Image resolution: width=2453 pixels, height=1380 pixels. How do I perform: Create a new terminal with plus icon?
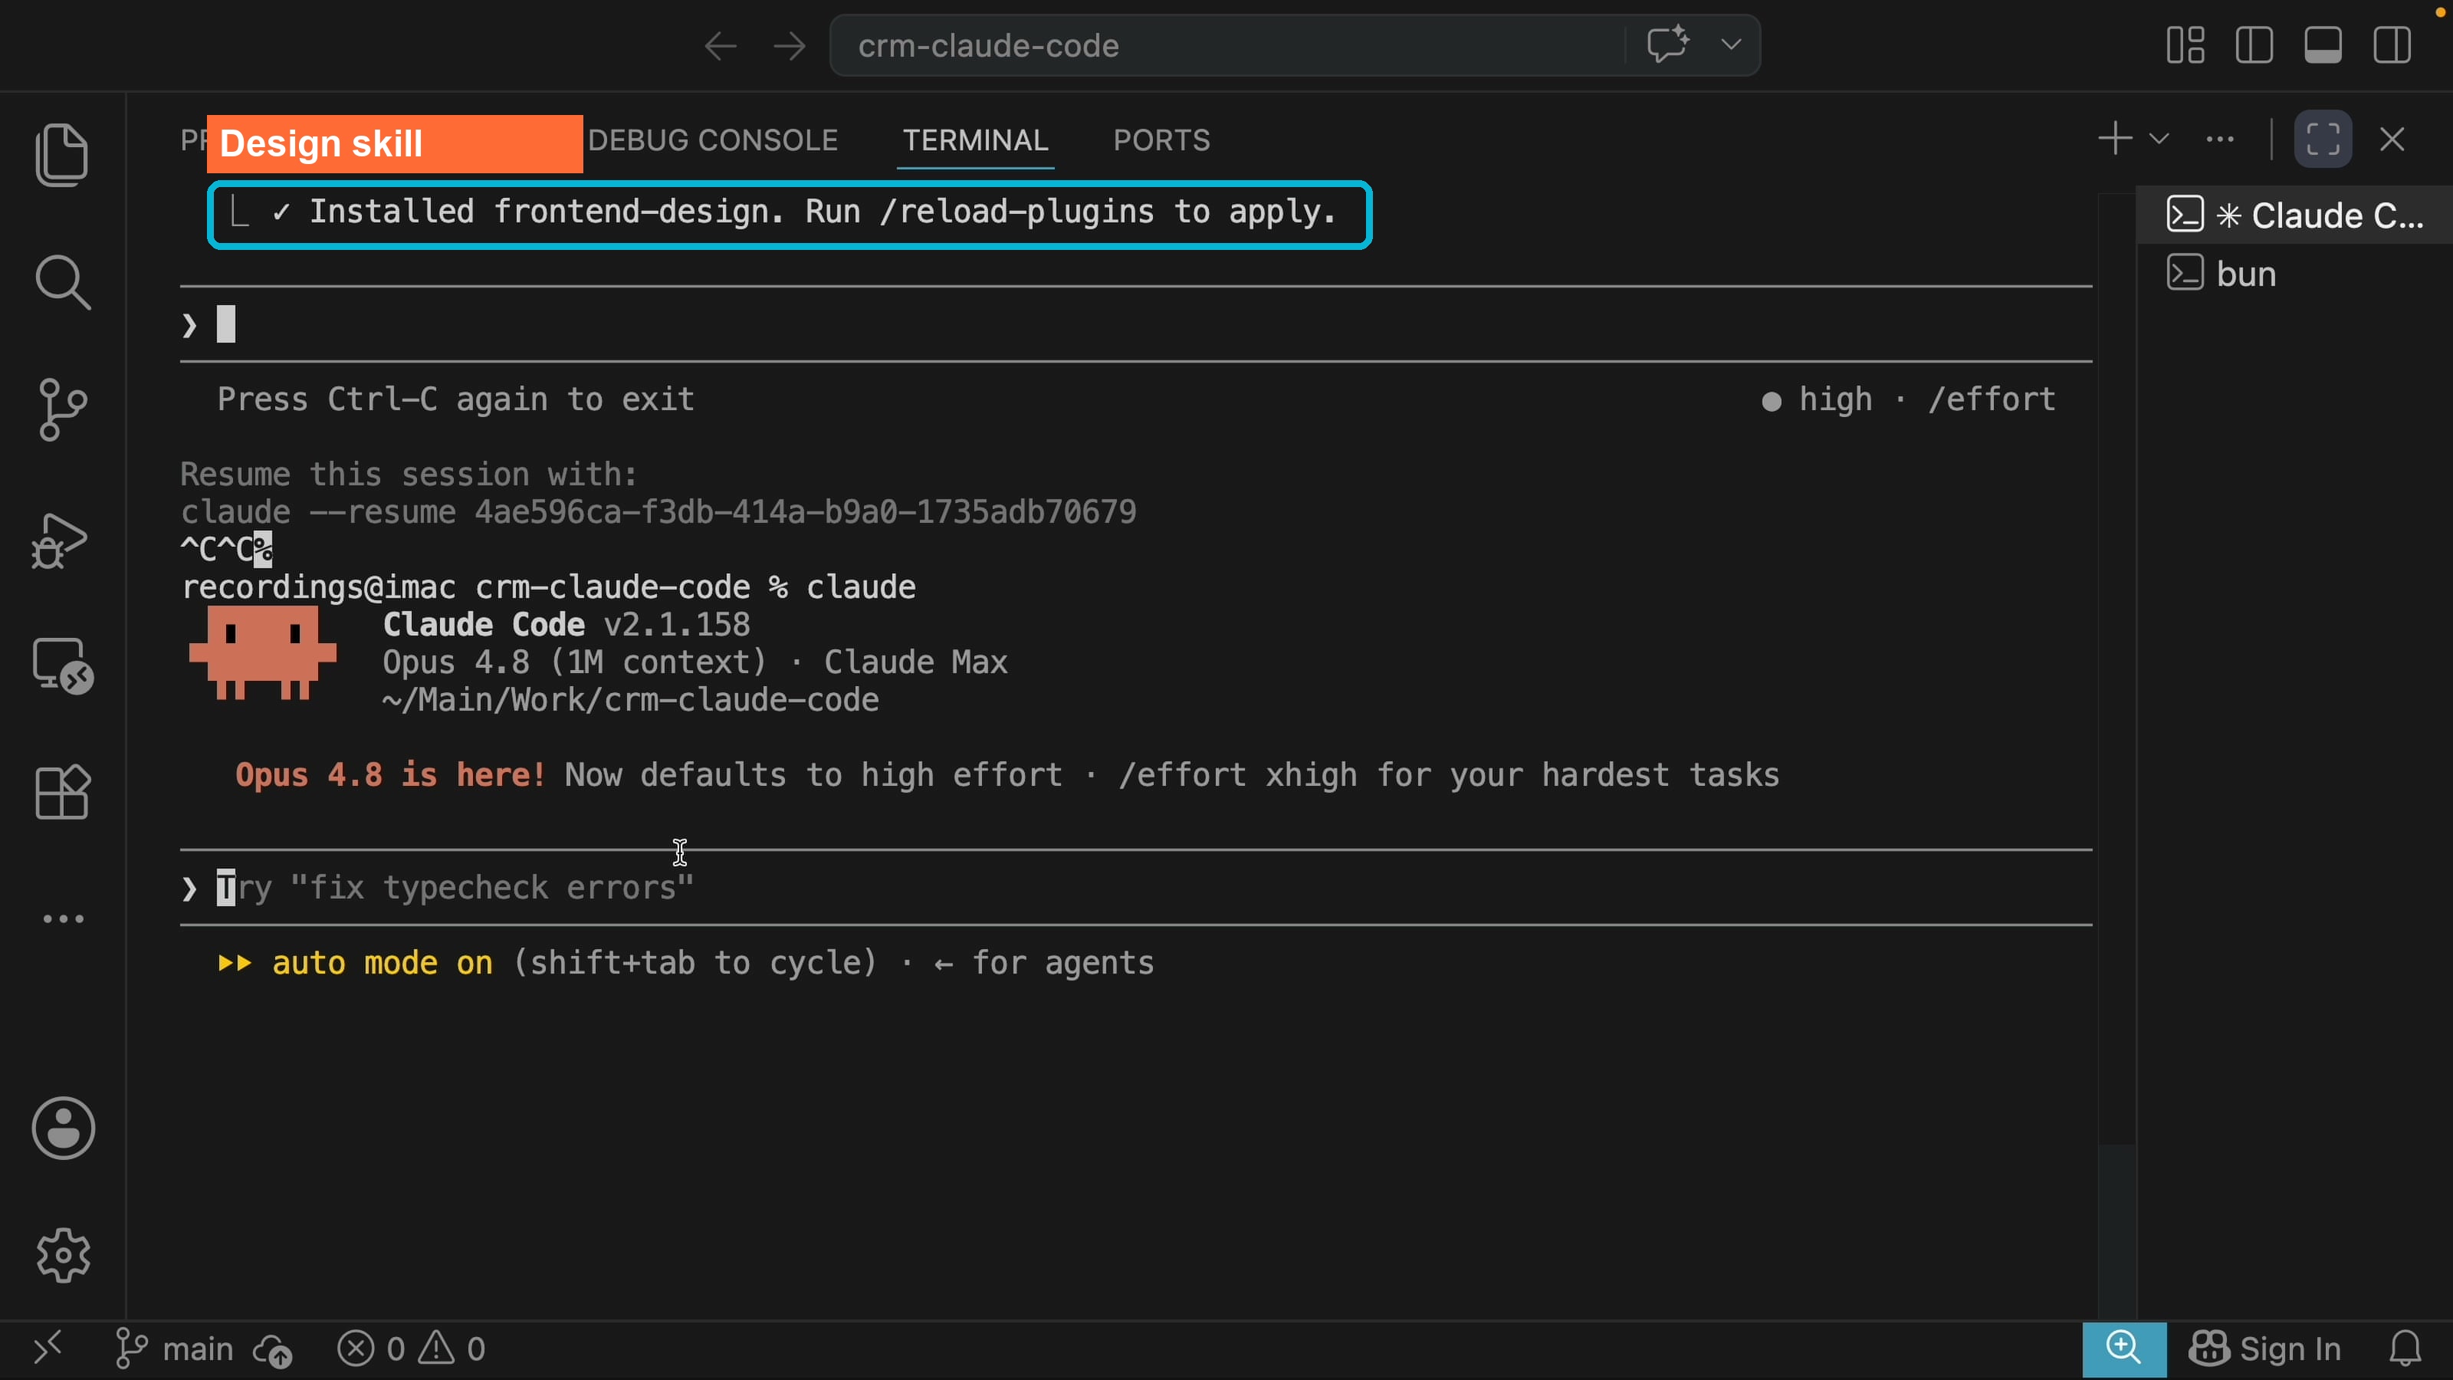click(2115, 139)
